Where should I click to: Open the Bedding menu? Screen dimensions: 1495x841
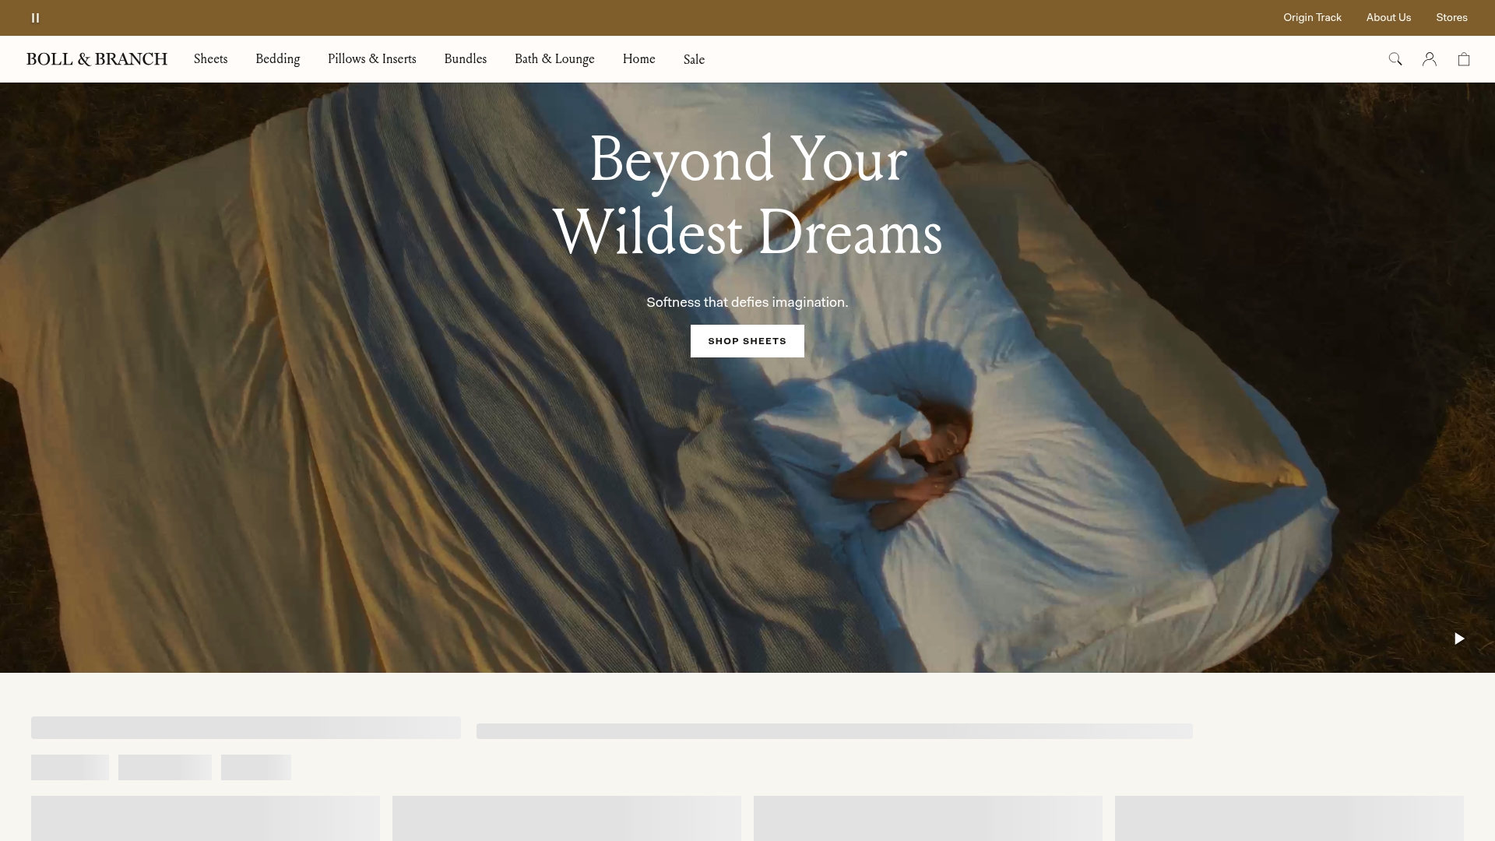pos(277,58)
